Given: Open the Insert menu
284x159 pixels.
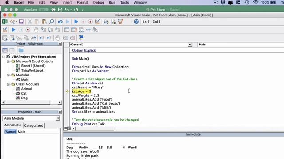Looking at the screenshot, I should [67, 3].
